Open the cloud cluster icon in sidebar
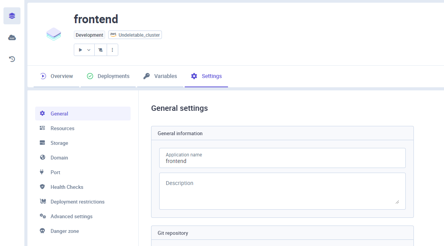Image resolution: width=444 pixels, height=246 pixels. coord(12,37)
